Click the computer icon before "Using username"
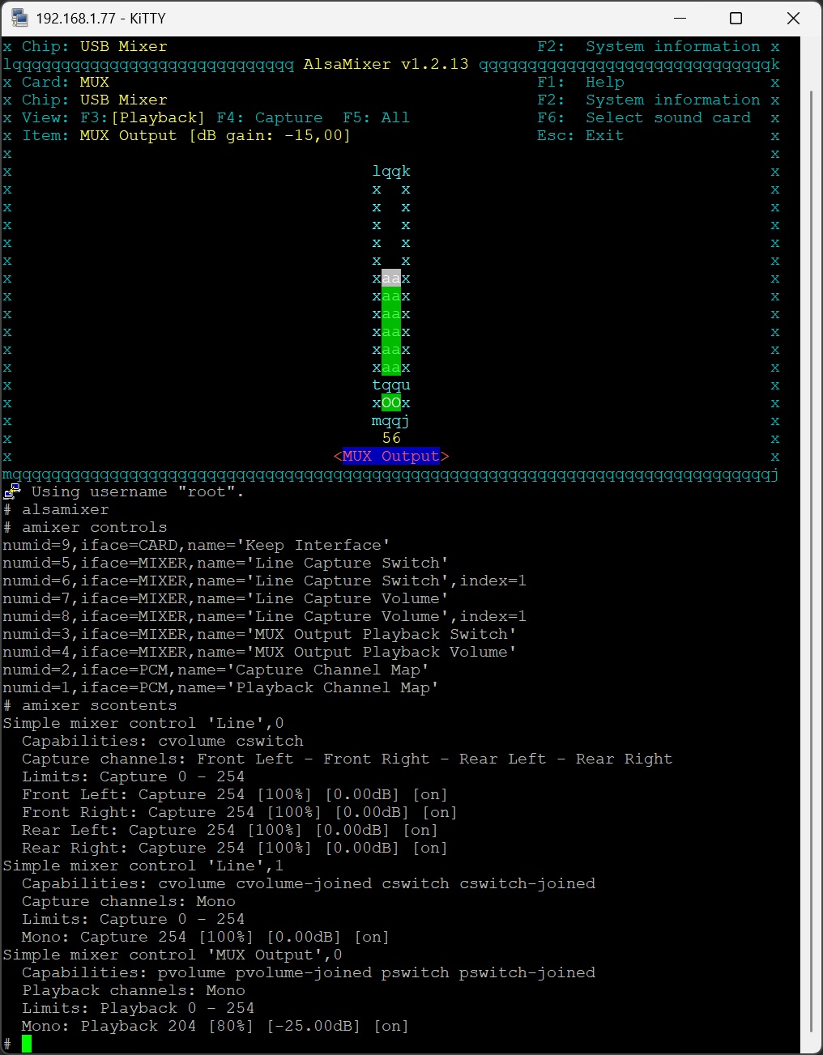Image resolution: width=823 pixels, height=1055 pixels. pyautogui.click(x=12, y=491)
